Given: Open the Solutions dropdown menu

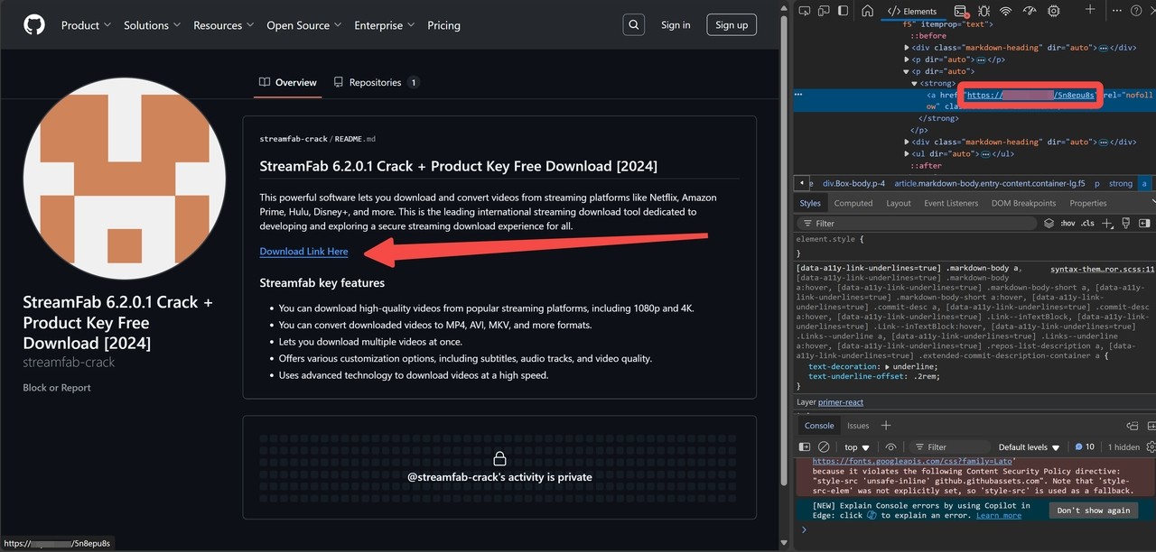Looking at the screenshot, I should 152,25.
